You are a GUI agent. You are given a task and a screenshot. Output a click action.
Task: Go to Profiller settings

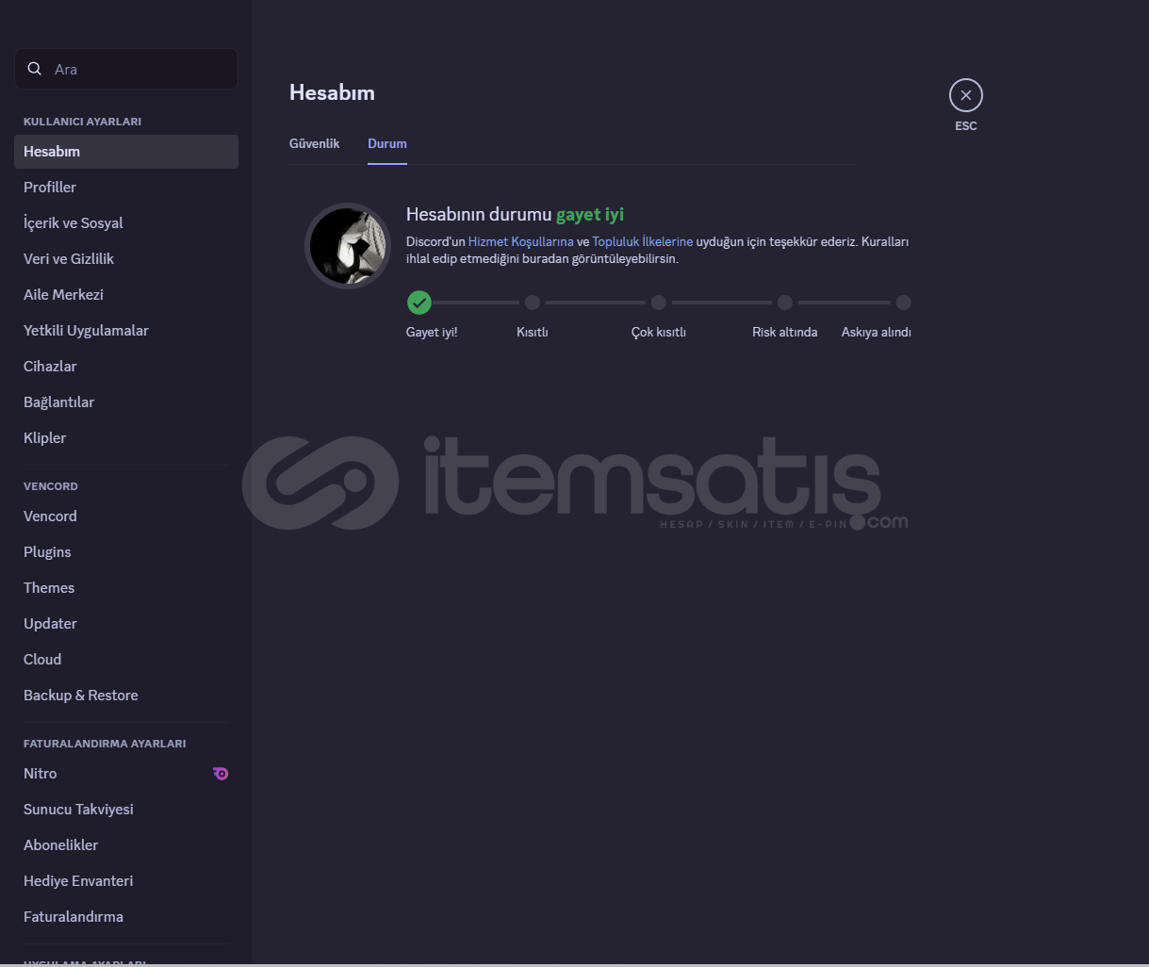(x=126, y=188)
